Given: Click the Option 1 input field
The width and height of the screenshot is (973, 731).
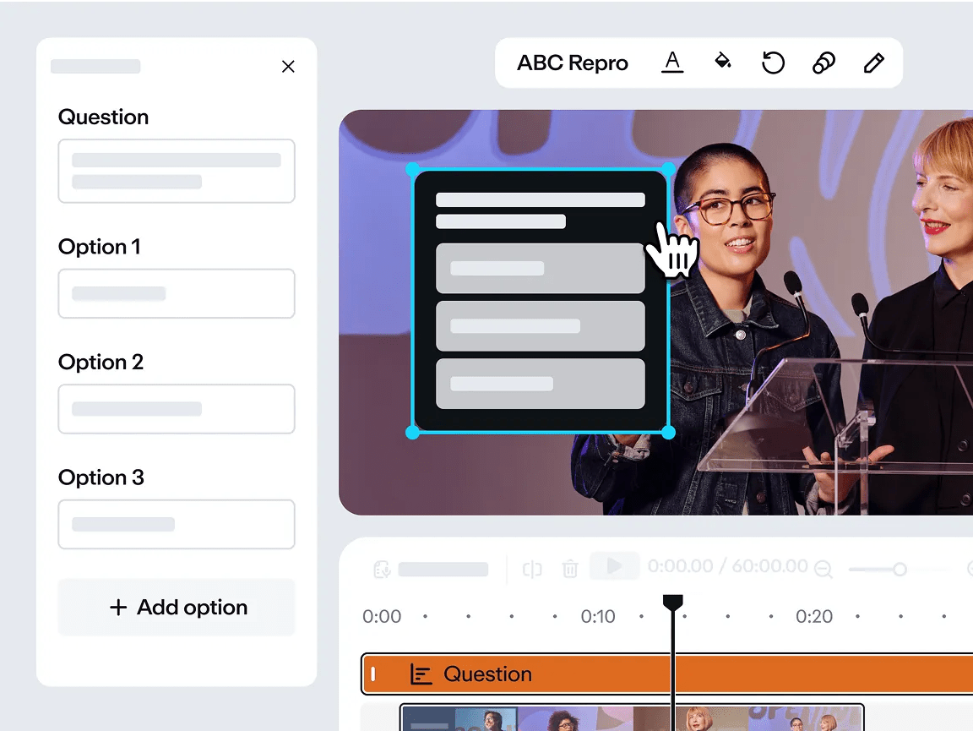Looking at the screenshot, I should point(177,293).
